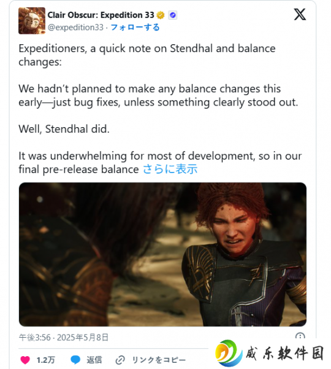Click the blue affiliate badge icon
The image size is (331, 369).
[173, 15]
